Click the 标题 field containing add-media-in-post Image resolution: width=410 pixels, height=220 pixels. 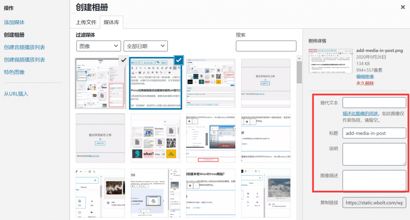coord(374,133)
